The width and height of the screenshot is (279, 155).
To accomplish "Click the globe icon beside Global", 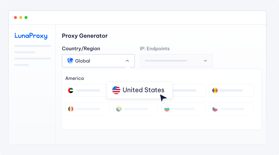I will [70, 61].
